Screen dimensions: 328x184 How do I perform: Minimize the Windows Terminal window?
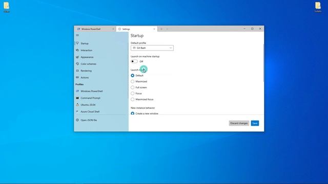coord(244,29)
